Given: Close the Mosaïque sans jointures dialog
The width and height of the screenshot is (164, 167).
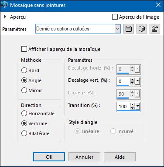Looking at the screenshot, I should 158,5.
